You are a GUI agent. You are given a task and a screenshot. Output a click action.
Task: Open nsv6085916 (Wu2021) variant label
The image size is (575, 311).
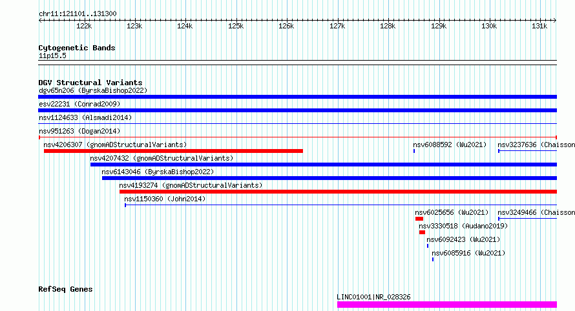click(x=468, y=253)
